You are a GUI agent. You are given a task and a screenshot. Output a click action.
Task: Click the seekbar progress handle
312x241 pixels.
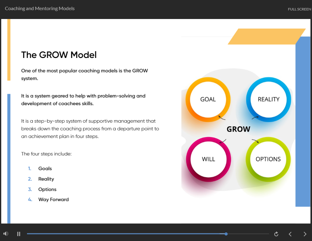click(x=226, y=234)
